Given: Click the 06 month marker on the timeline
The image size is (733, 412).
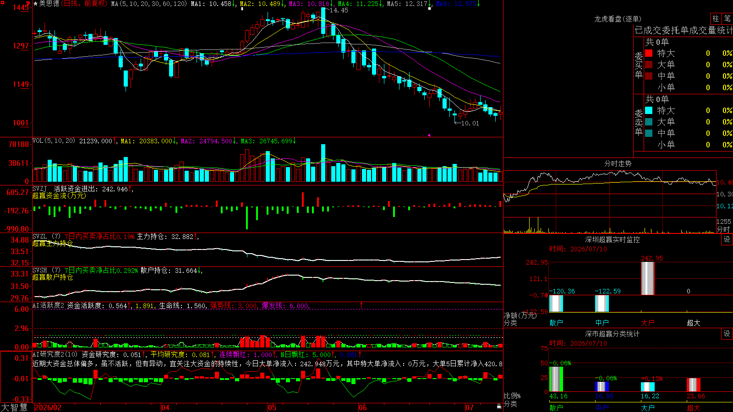Looking at the screenshot, I should coord(363,407).
